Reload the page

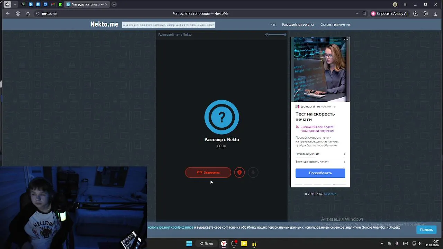click(28, 13)
